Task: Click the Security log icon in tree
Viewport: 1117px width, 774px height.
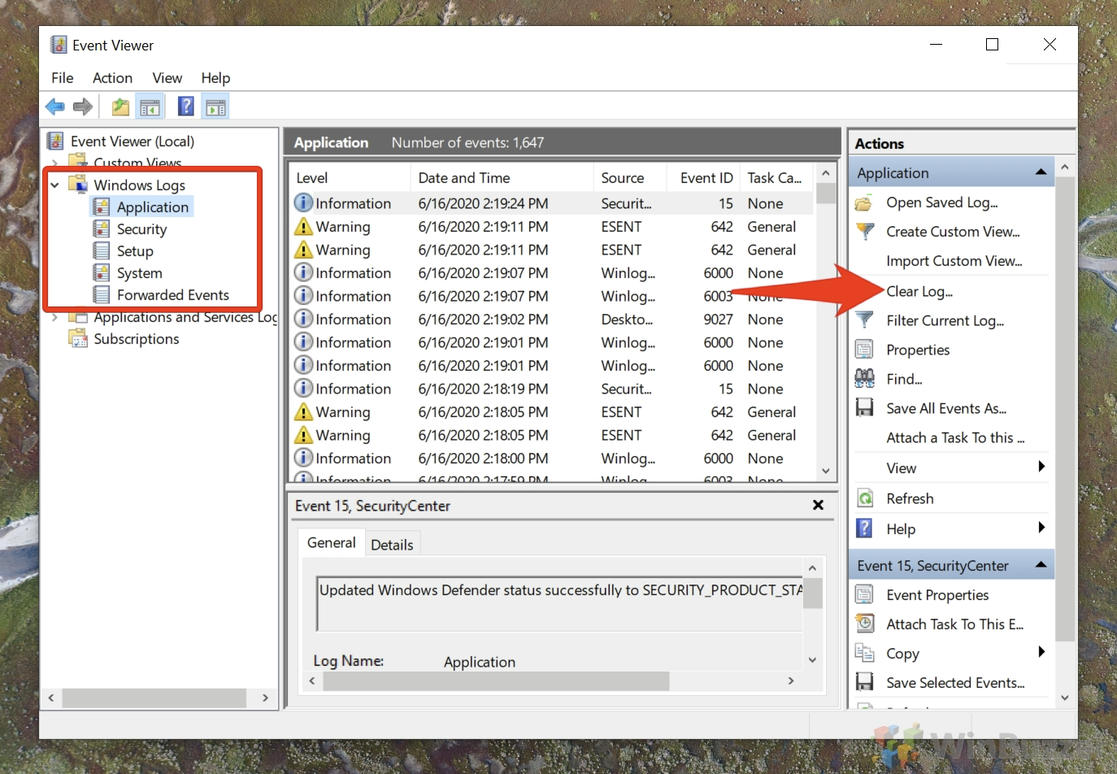Action: (102, 229)
